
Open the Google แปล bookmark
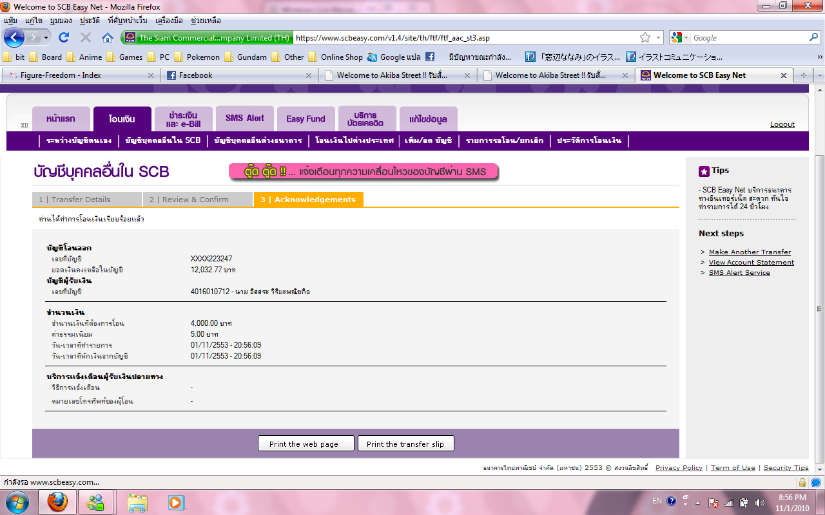(394, 57)
